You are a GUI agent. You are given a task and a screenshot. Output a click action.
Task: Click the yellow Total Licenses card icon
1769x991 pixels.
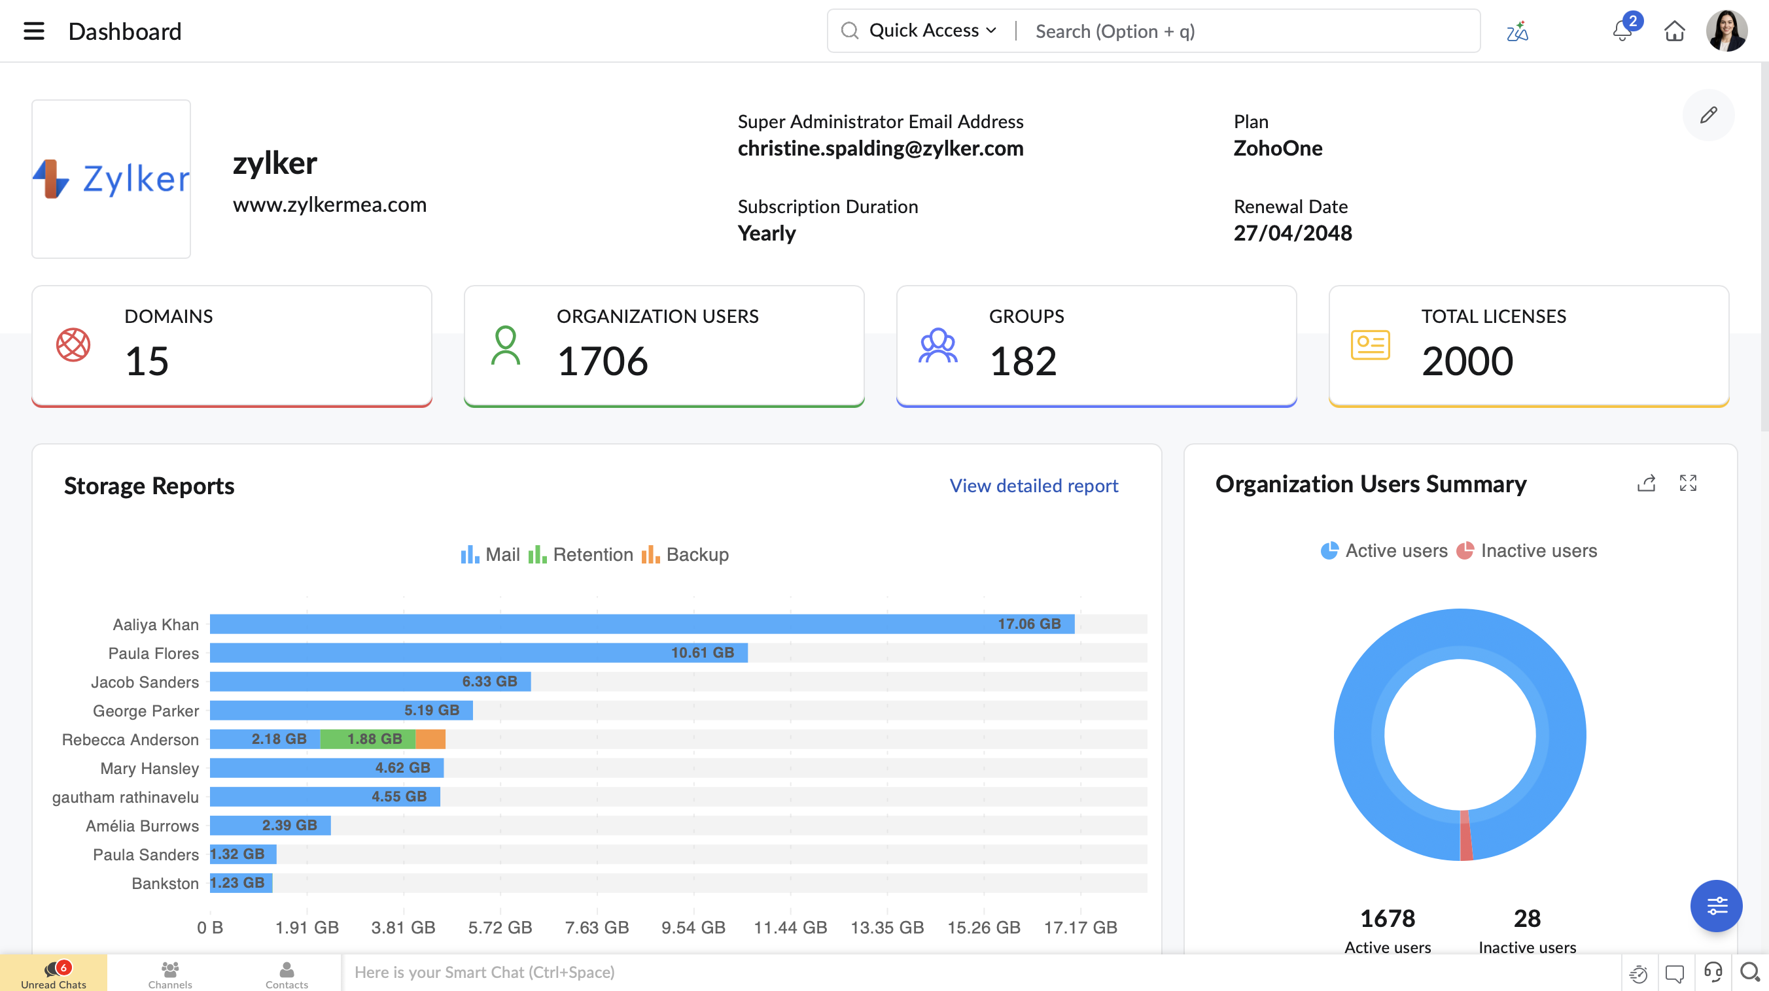(x=1370, y=344)
